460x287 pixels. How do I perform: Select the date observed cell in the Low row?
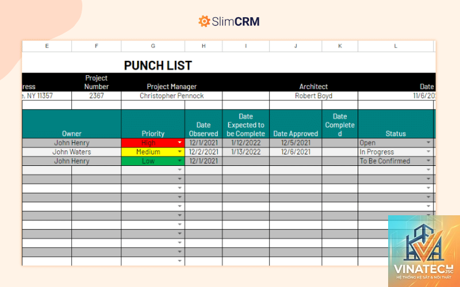point(204,161)
